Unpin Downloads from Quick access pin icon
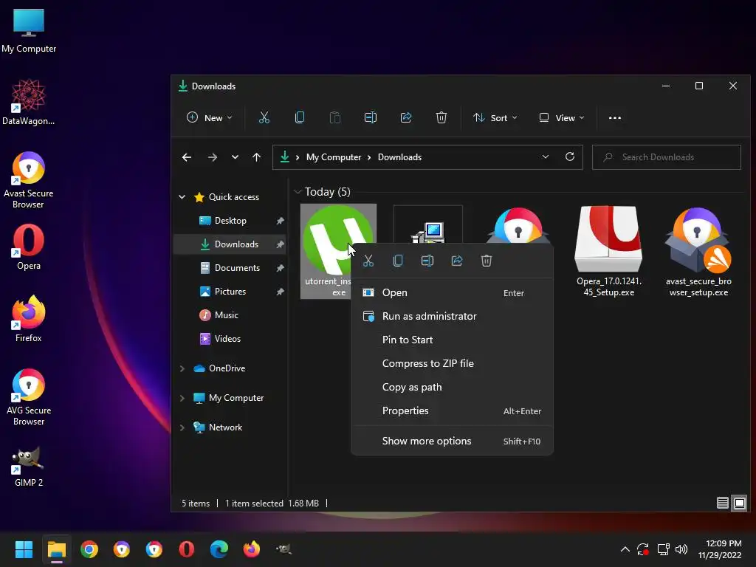The width and height of the screenshot is (756, 567). click(x=280, y=244)
